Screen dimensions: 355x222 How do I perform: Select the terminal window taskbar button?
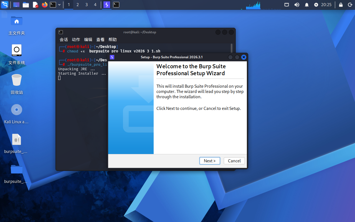click(116, 5)
